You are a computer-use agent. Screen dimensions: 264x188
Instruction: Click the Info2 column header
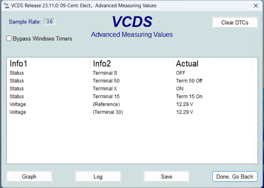(x=132, y=64)
